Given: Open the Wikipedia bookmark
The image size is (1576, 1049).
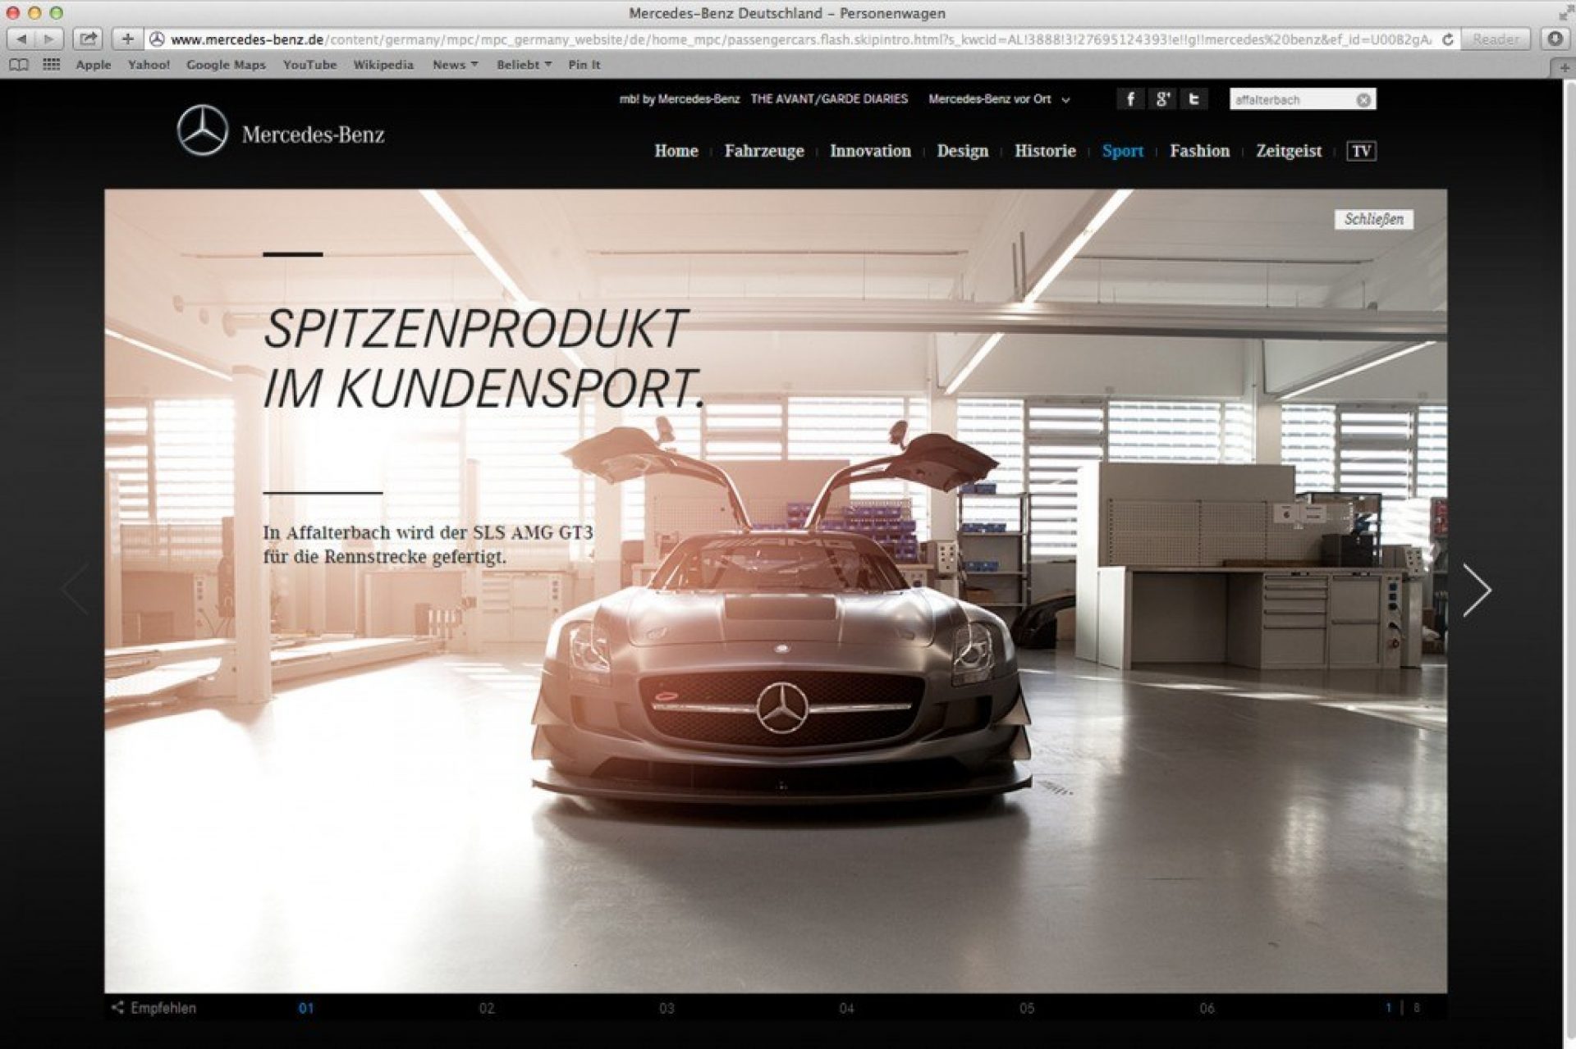Looking at the screenshot, I should (x=383, y=65).
